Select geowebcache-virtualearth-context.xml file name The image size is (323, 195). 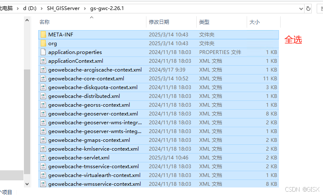tap(94, 175)
